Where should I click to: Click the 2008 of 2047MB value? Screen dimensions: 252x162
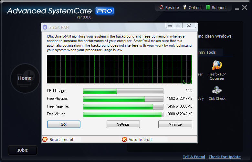(180, 114)
